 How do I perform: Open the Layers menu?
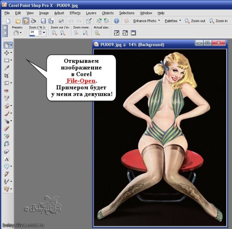coord(91,13)
